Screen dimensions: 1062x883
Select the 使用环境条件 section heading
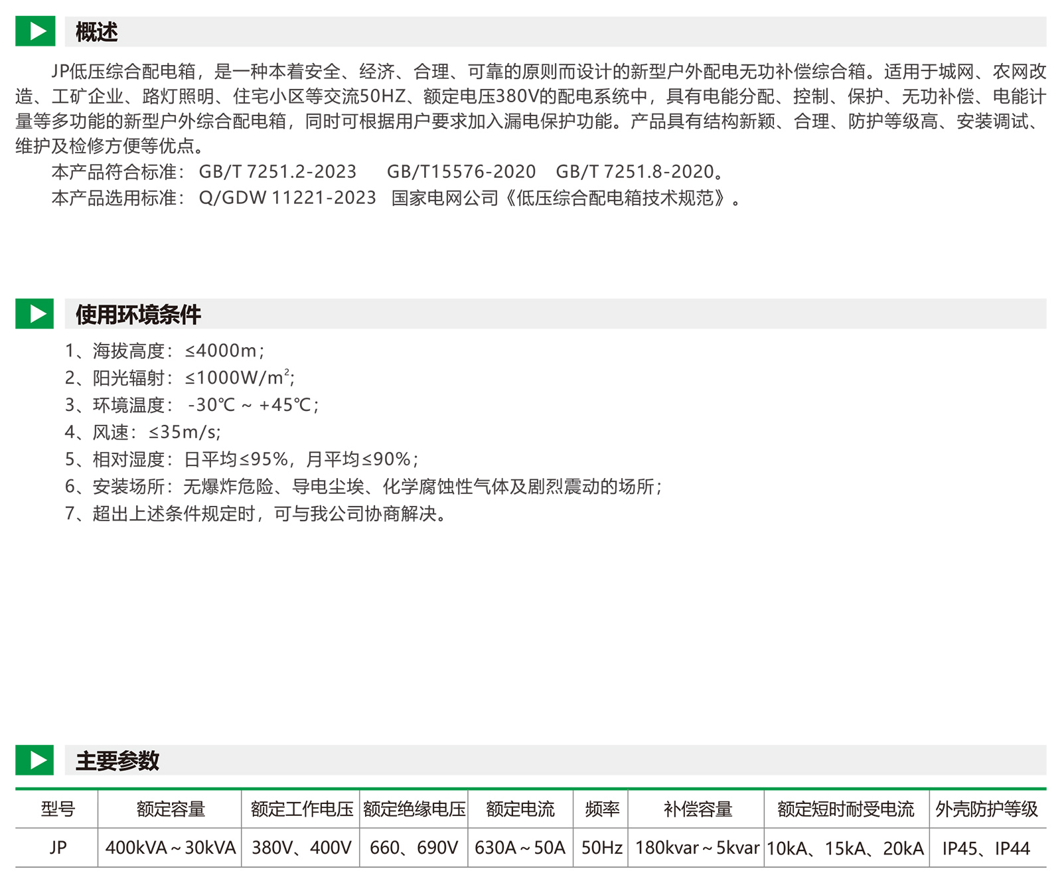pyautogui.click(x=138, y=314)
